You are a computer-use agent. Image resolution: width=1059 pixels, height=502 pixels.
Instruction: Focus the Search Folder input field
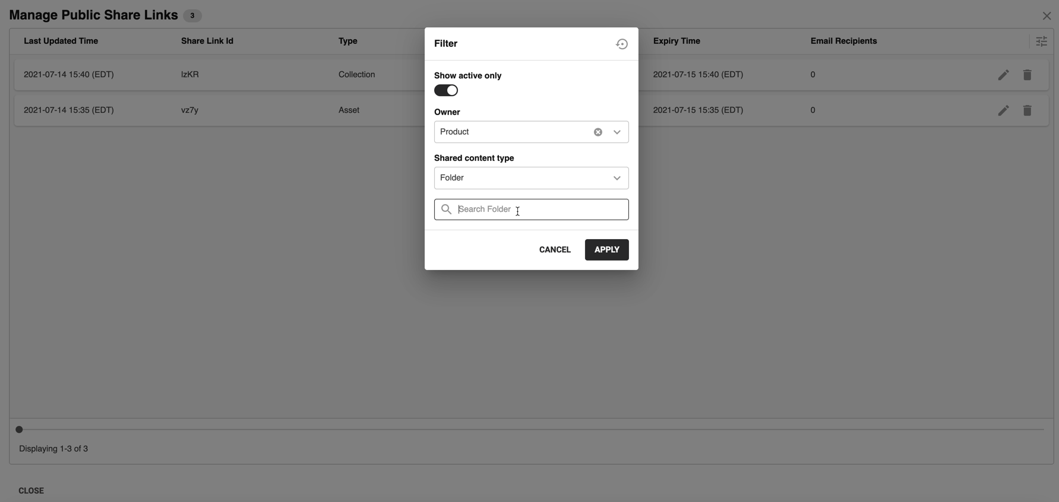(x=532, y=209)
